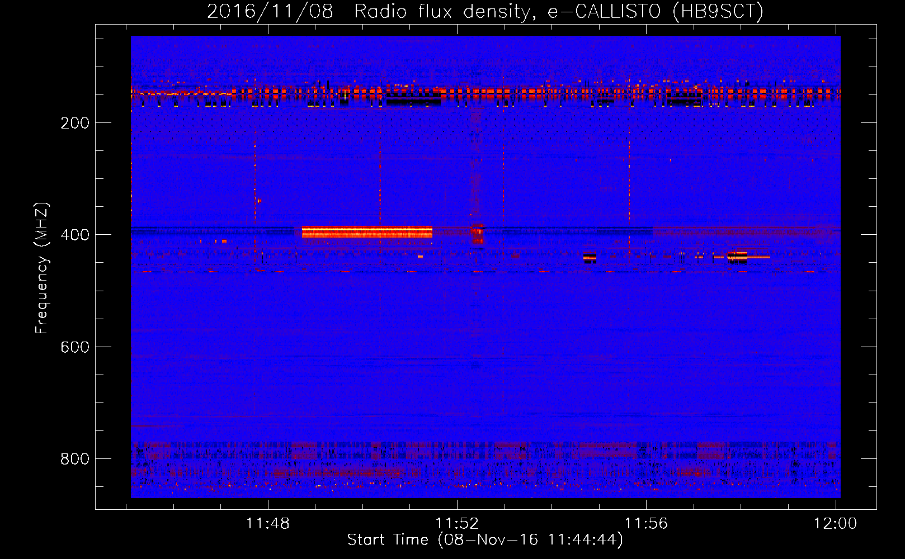The width and height of the screenshot is (905, 559).
Task: Click the 200 frequency tick label
Action: [75, 123]
